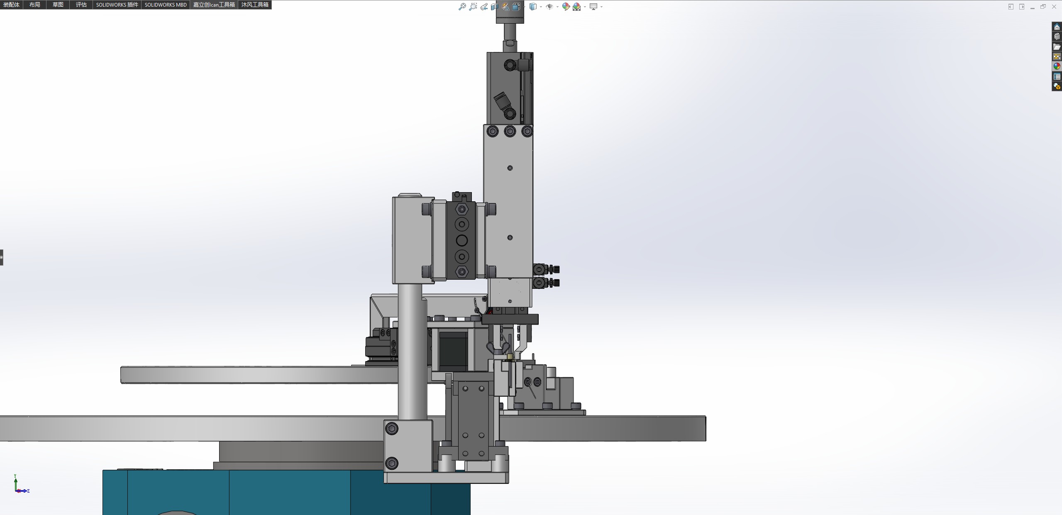The image size is (1062, 515).
Task: Collapse the left panel via window arrow button
Action: coord(1011,7)
